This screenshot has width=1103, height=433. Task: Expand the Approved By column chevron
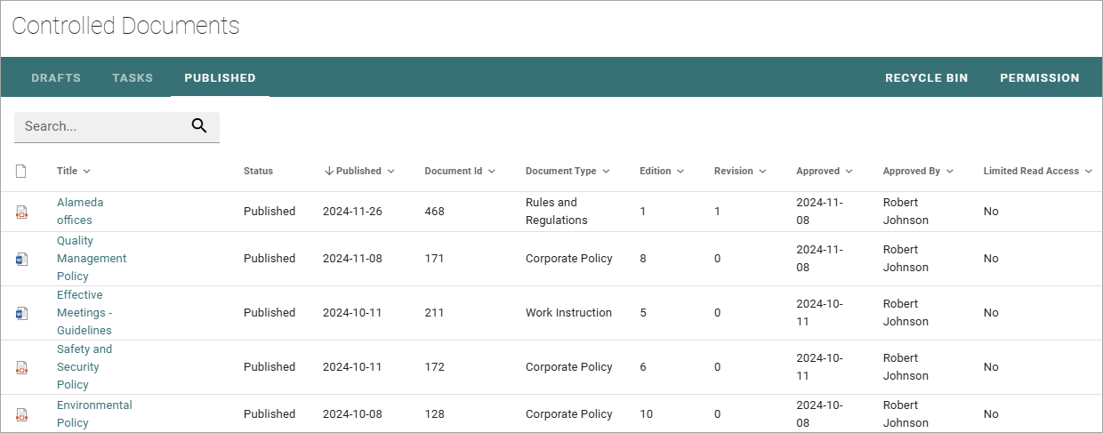(x=949, y=172)
